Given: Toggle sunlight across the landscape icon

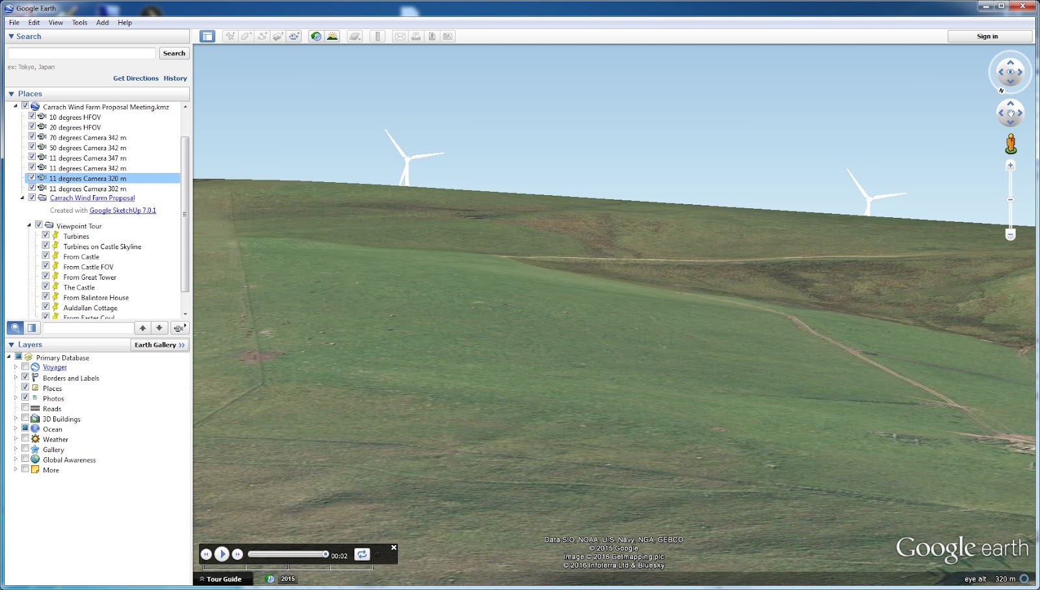Looking at the screenshot, I should tap(332, 36).
